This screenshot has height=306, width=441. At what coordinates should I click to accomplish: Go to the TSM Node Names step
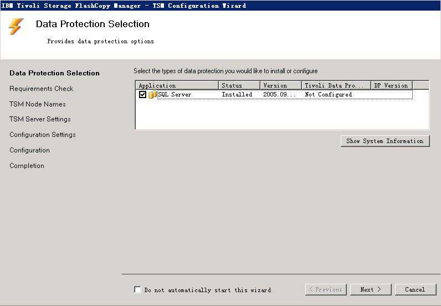tap(38, 104)
